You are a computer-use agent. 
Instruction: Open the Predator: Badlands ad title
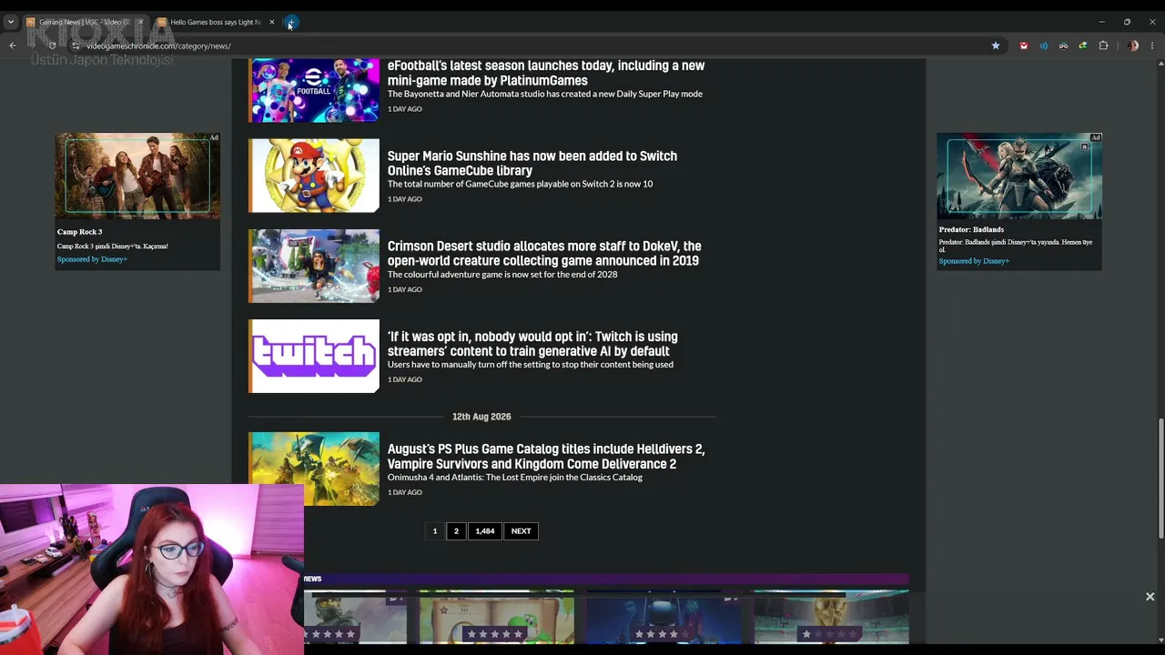971,229
